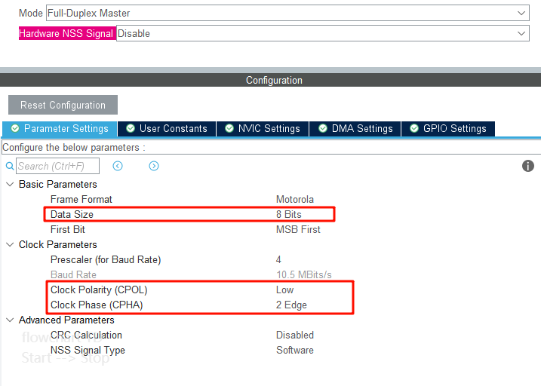
Task: Collapse the Basic Parameters section
Action: pos(10,185)
